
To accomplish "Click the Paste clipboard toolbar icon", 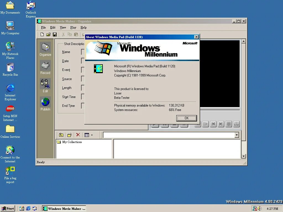I will 76,35.
